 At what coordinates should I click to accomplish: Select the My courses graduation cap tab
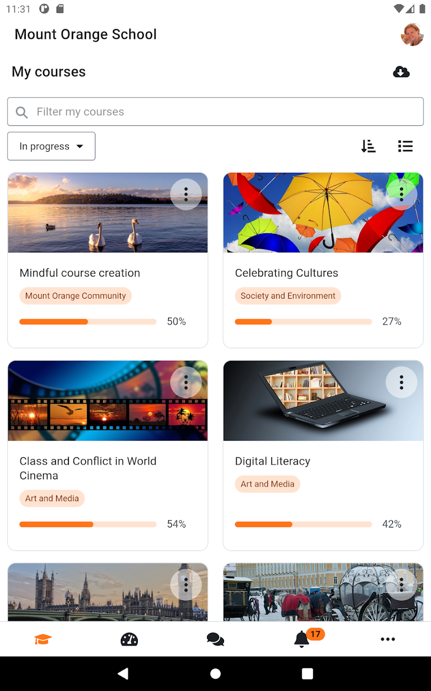pos(43,639)
